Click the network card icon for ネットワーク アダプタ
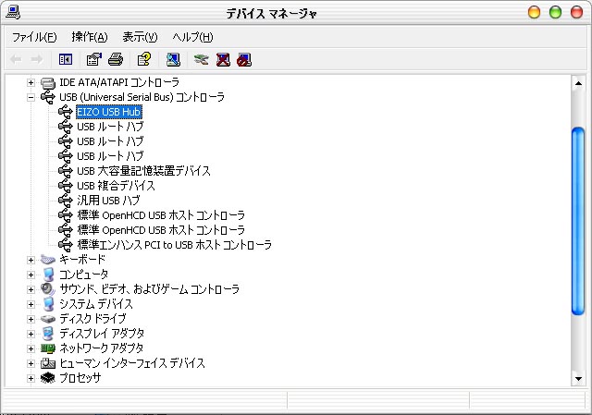The height and width of the screenshot is (415, 592). (x=47, y=348)
